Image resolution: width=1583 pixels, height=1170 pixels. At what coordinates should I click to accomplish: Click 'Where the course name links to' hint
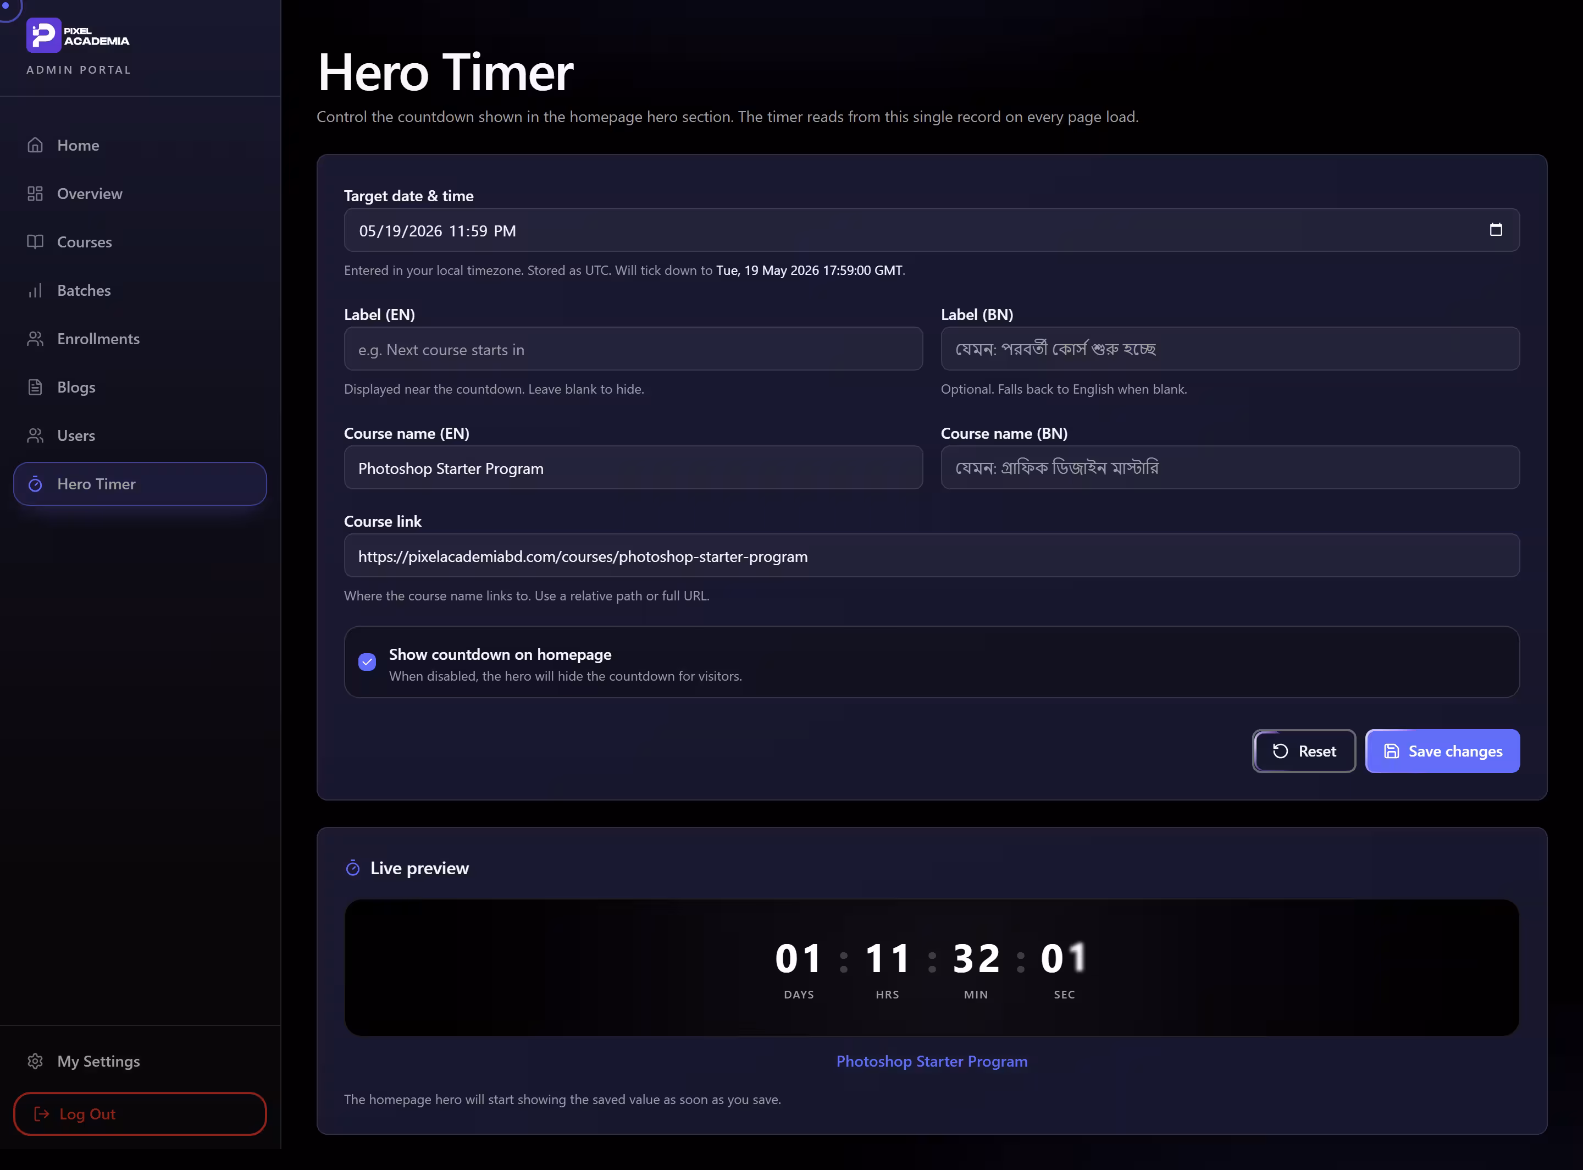click(527, 595)
